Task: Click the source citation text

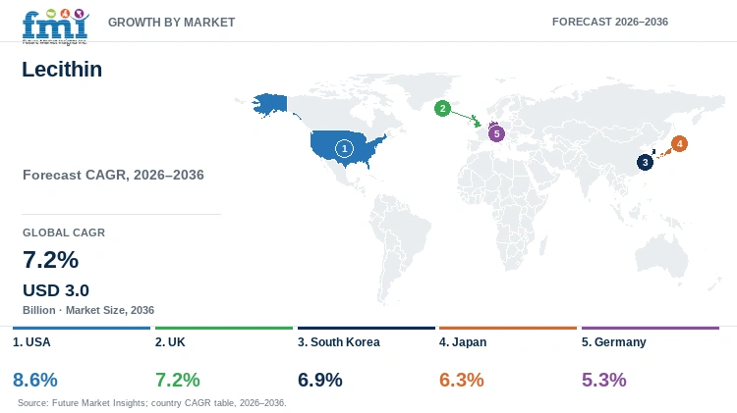Action: [151, 402]
